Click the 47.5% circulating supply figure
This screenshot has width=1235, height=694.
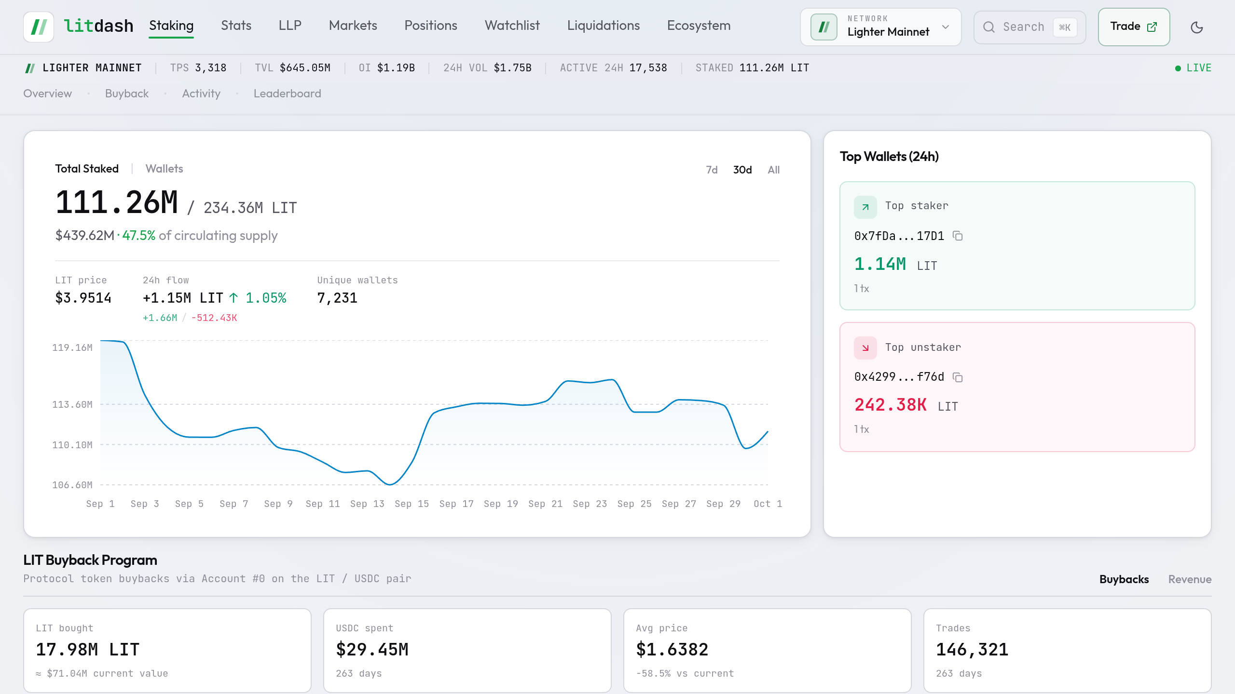tap(138, 236)
